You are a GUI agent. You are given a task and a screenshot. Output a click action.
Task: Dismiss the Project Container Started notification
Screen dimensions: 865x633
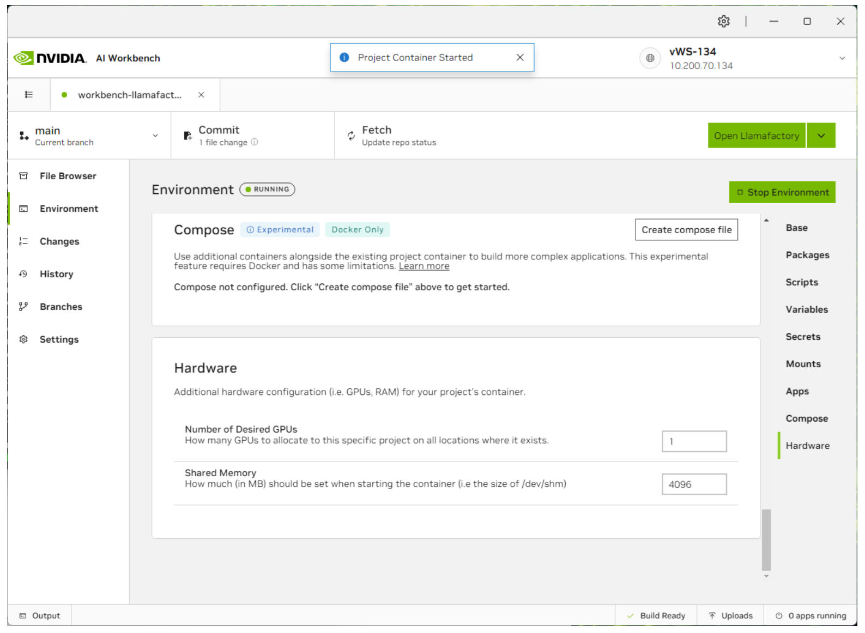[519, 58]
